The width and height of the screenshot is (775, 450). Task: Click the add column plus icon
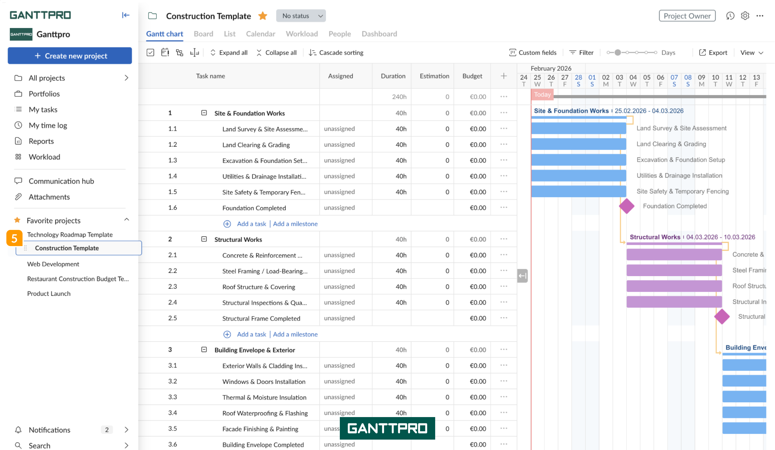point(503,76)
